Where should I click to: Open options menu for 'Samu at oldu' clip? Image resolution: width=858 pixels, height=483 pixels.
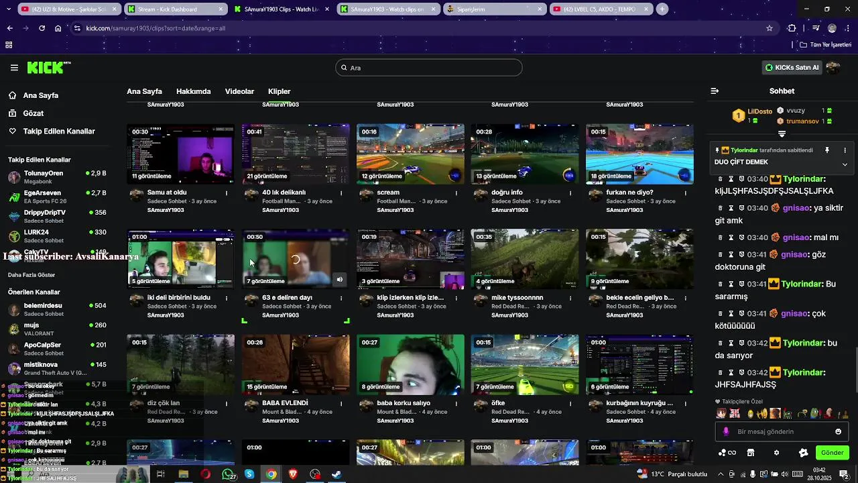[x=227, y=193]
